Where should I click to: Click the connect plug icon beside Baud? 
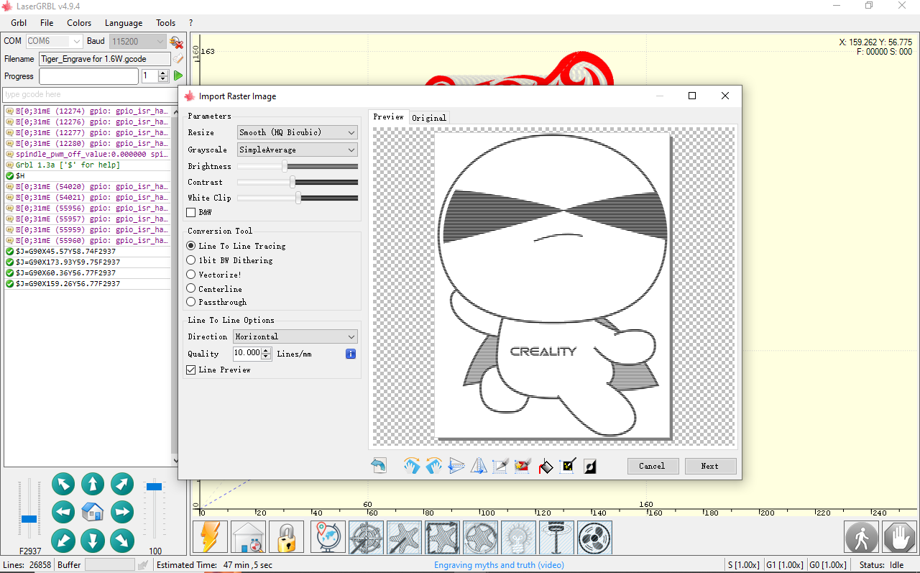tap(176, 42)
